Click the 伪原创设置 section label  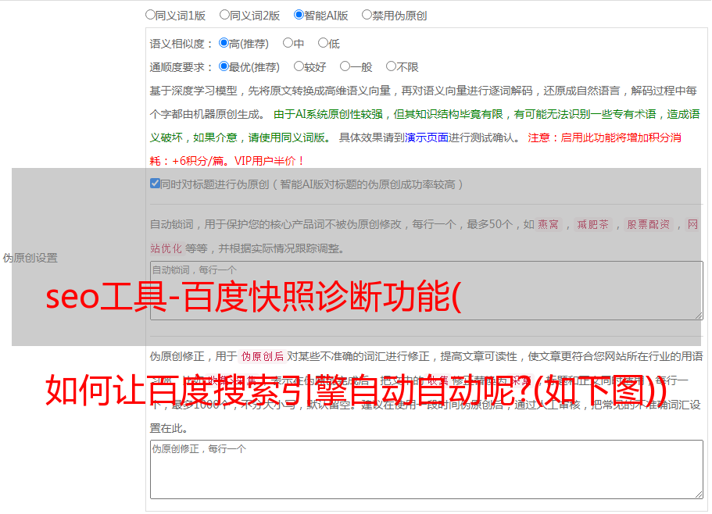(30, 258)
